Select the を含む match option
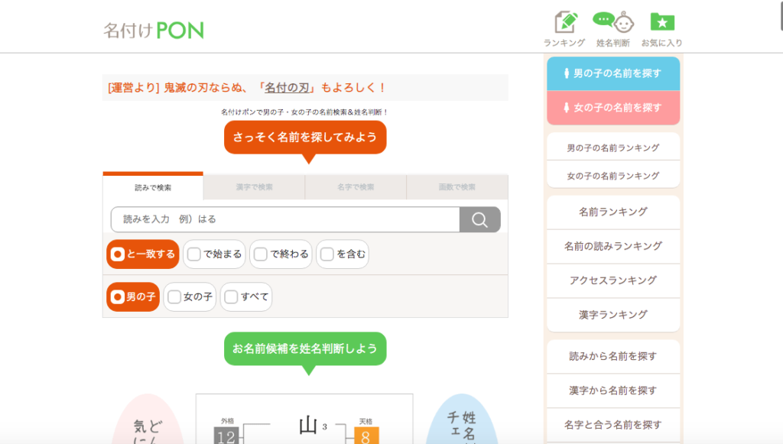This screenshot has width=783, height=444. [x=343, y=254]
